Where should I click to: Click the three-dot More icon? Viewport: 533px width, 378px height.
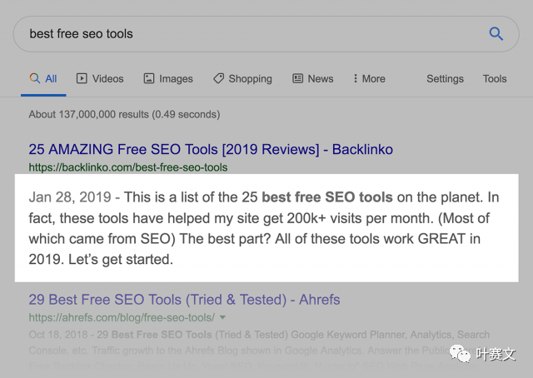coord(356,78)
